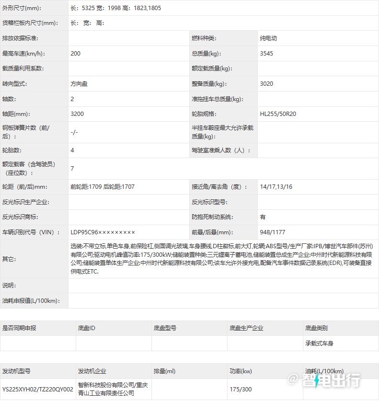This screenshot has height=401, width=379.
Task: Click the 接近角/离去角 label
Action: 219,187
